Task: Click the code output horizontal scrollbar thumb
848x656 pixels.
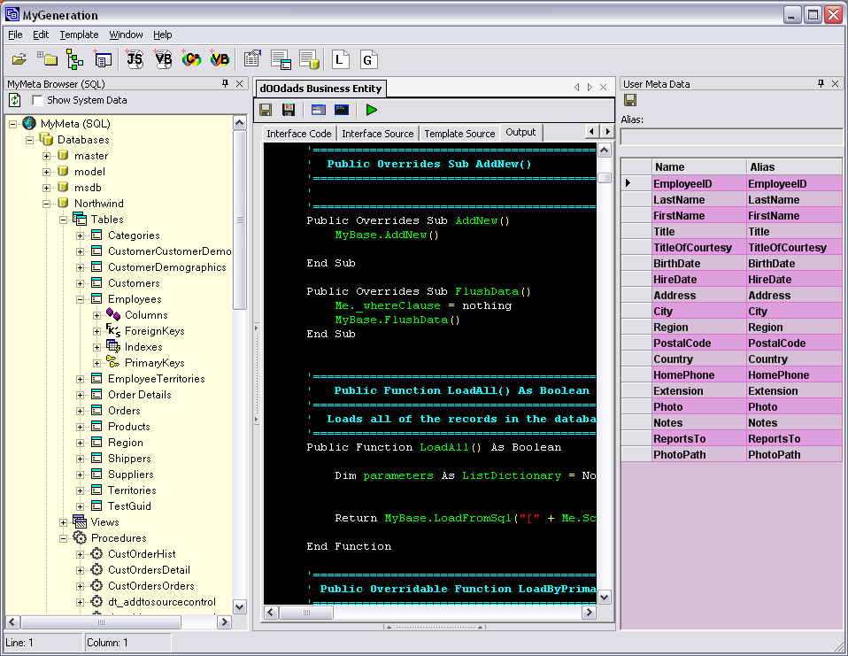Action: [x=306, y=613]
